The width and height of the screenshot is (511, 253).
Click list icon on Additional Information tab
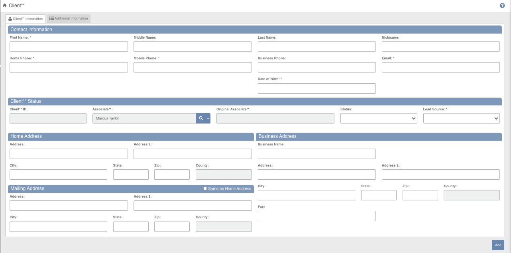point(51,18)
